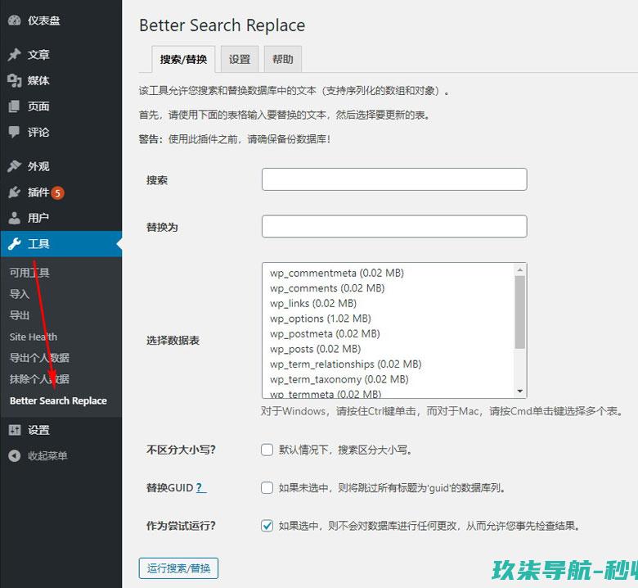
Task: Select wp_postmeta table in list
Action: point(325,334)
